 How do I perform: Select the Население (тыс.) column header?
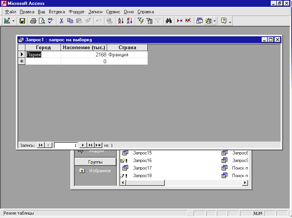click(84, 47)
